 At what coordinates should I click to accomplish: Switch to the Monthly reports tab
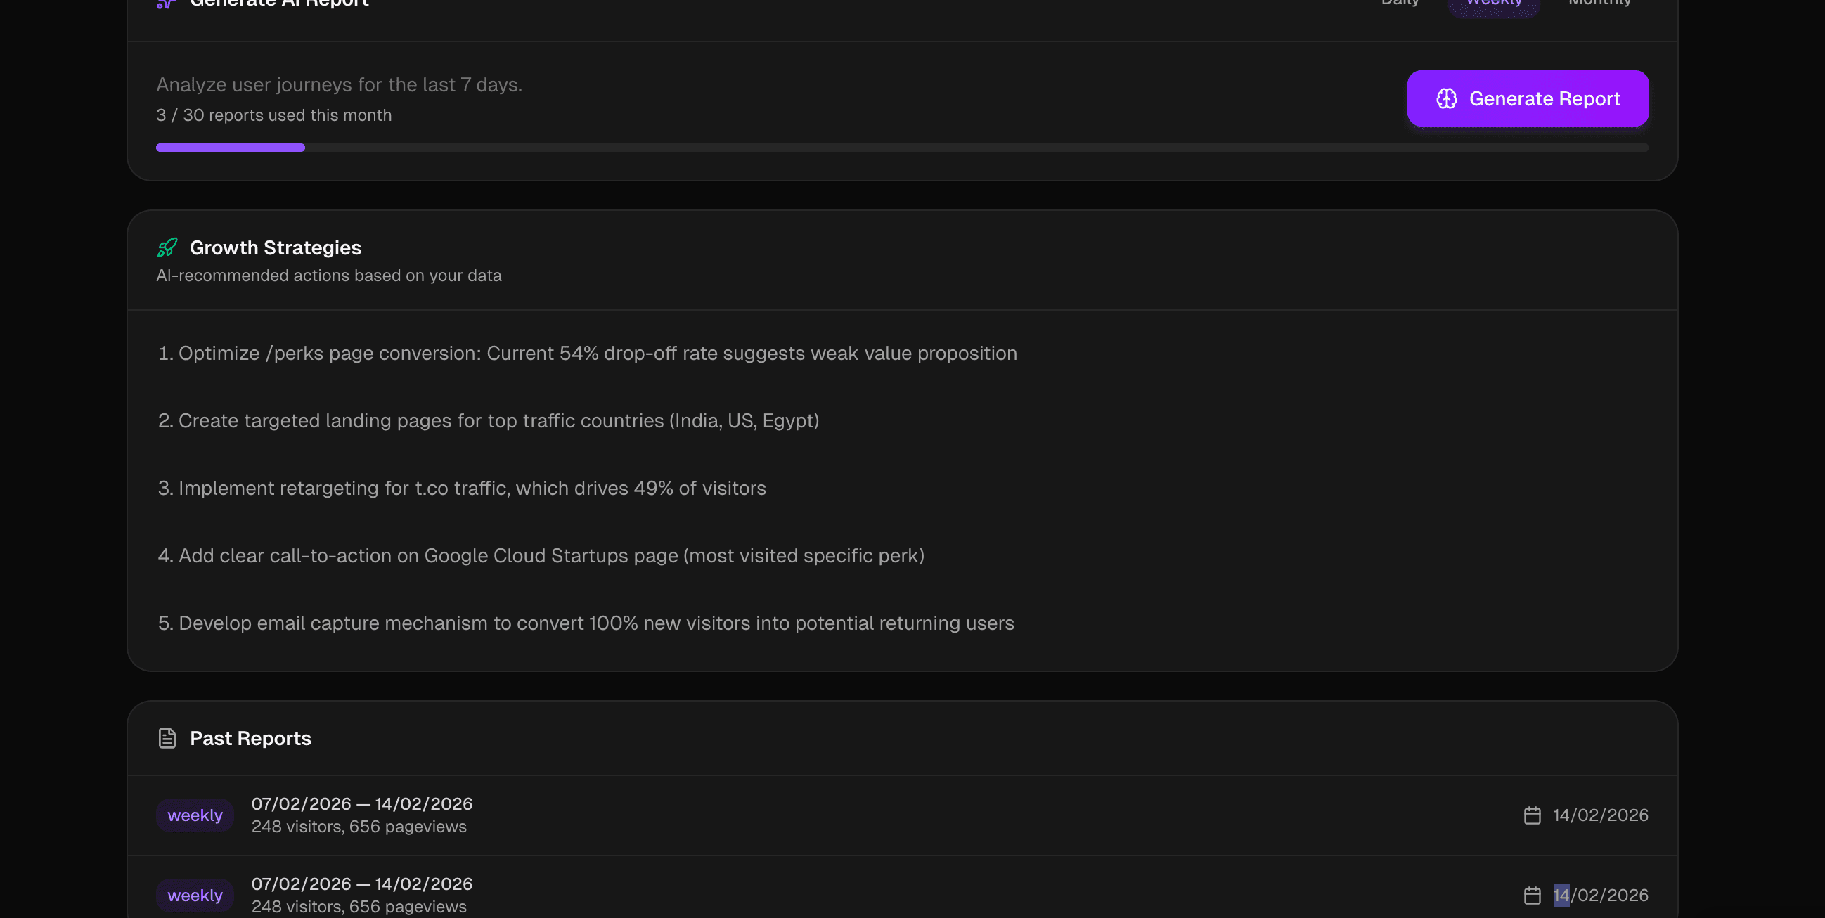1599,3
